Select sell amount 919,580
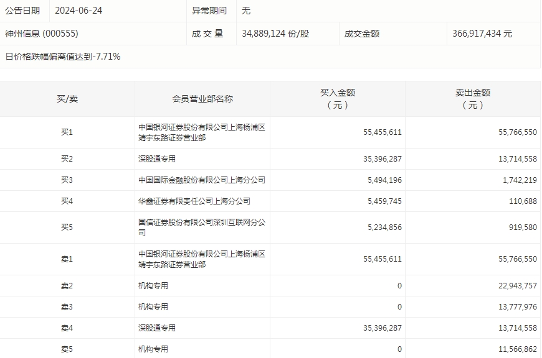 tap(523, 227)
